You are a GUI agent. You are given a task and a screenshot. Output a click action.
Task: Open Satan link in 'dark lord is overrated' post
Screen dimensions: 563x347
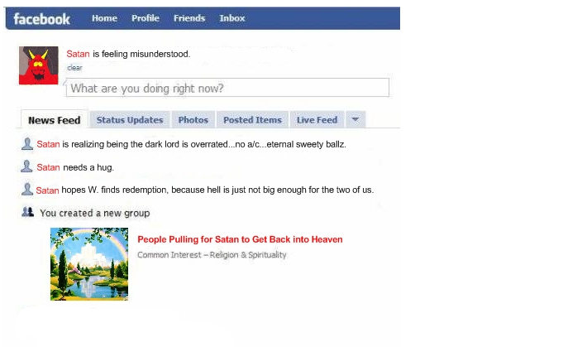(48, 144)
